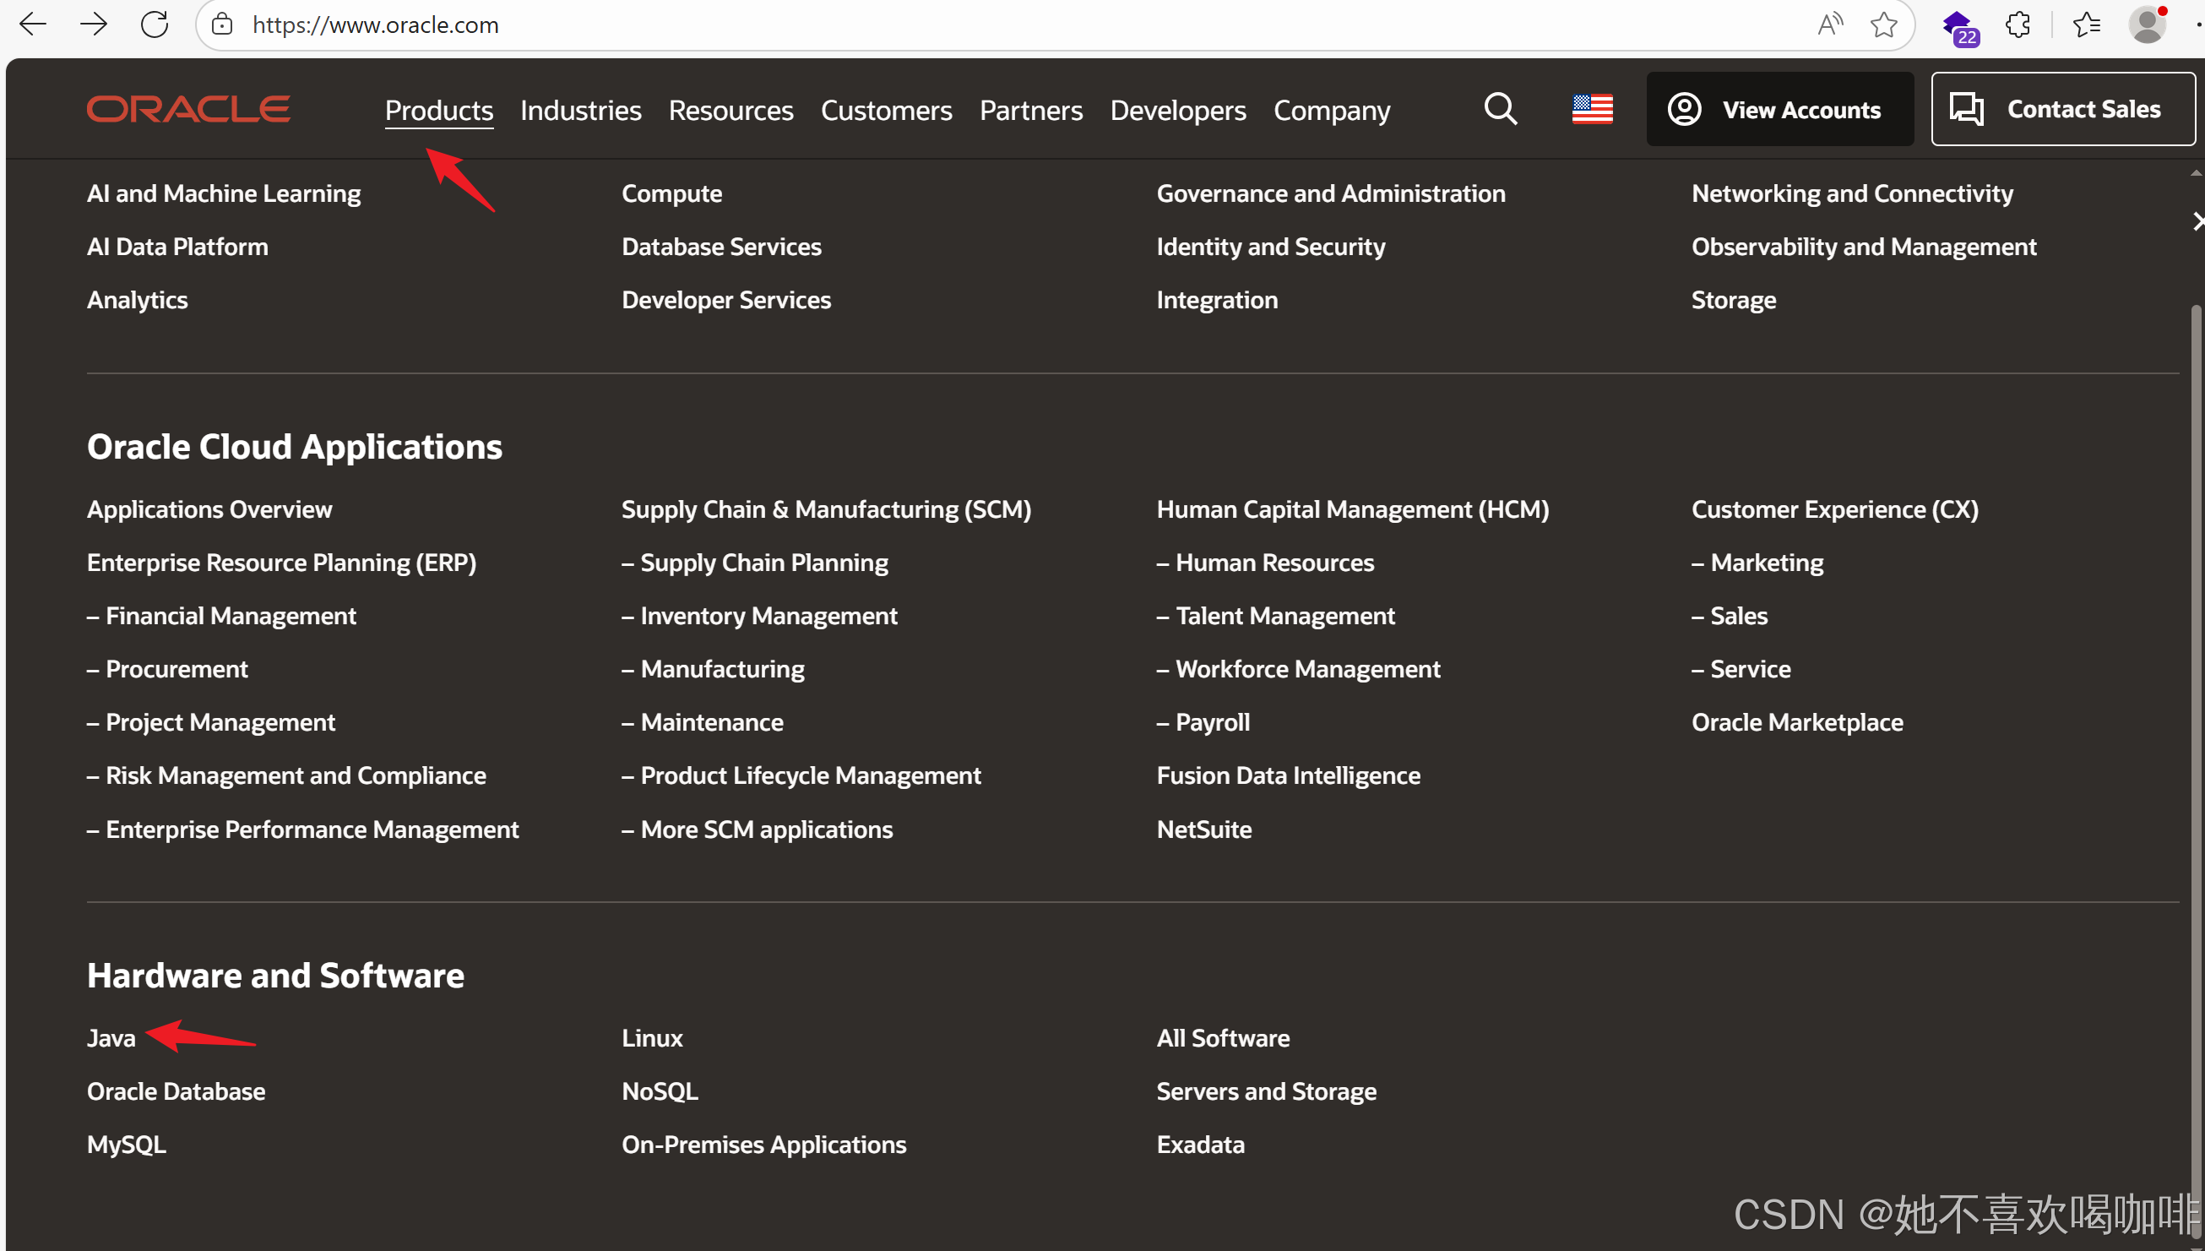
Task: Click the browser profile avatar
Action: 2147,24
